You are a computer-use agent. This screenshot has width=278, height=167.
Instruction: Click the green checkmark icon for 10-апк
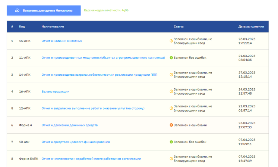pos(171,142)
